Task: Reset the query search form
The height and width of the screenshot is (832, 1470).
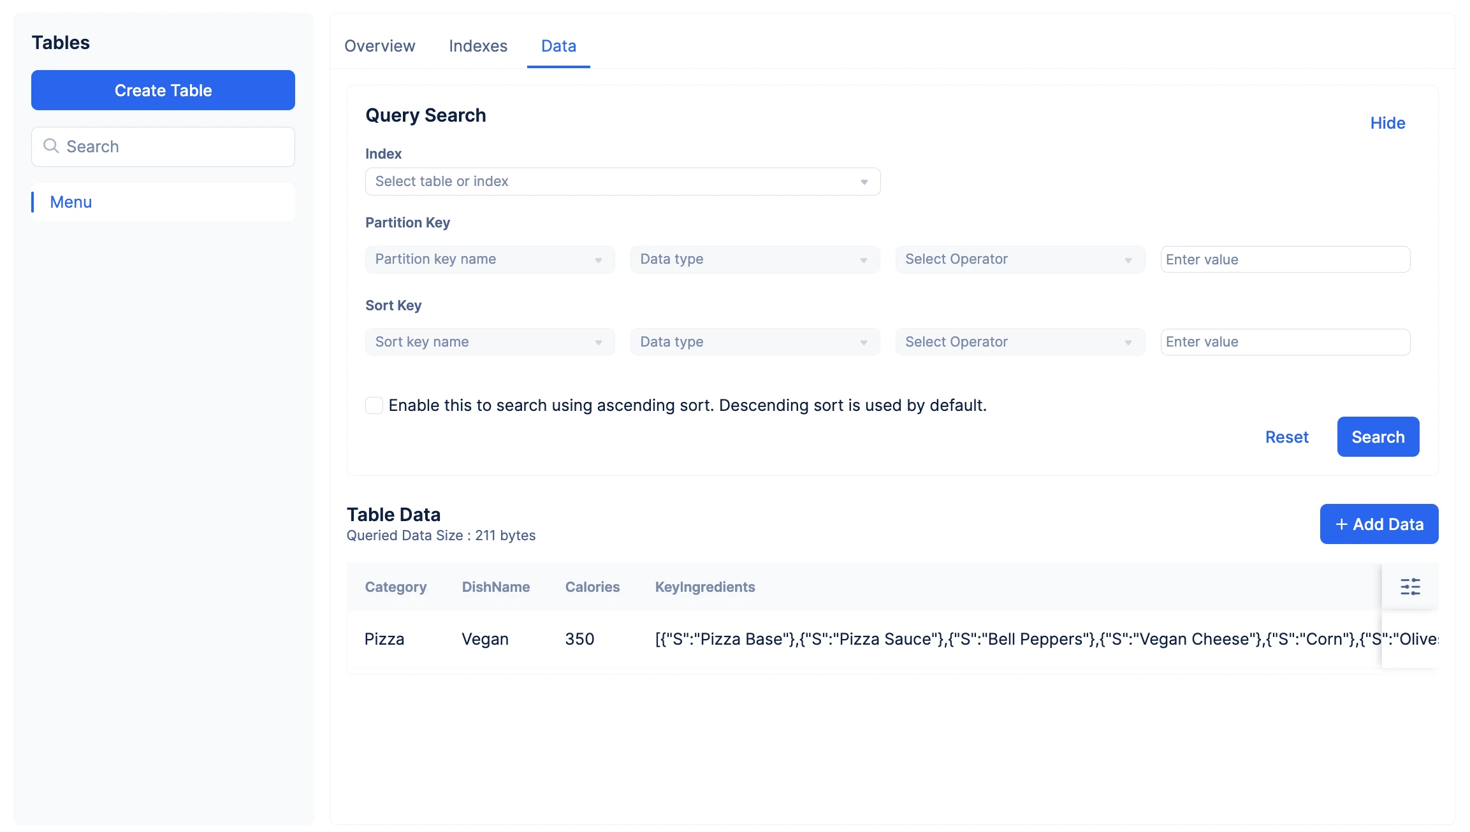Action: [1286, 437]
